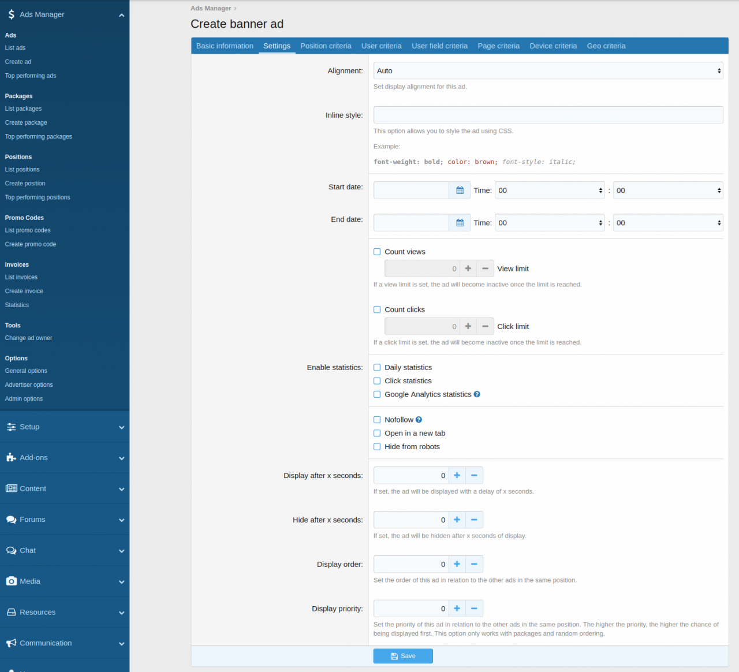Open the Start date Time hour dropdown

[x=549, y=190]
